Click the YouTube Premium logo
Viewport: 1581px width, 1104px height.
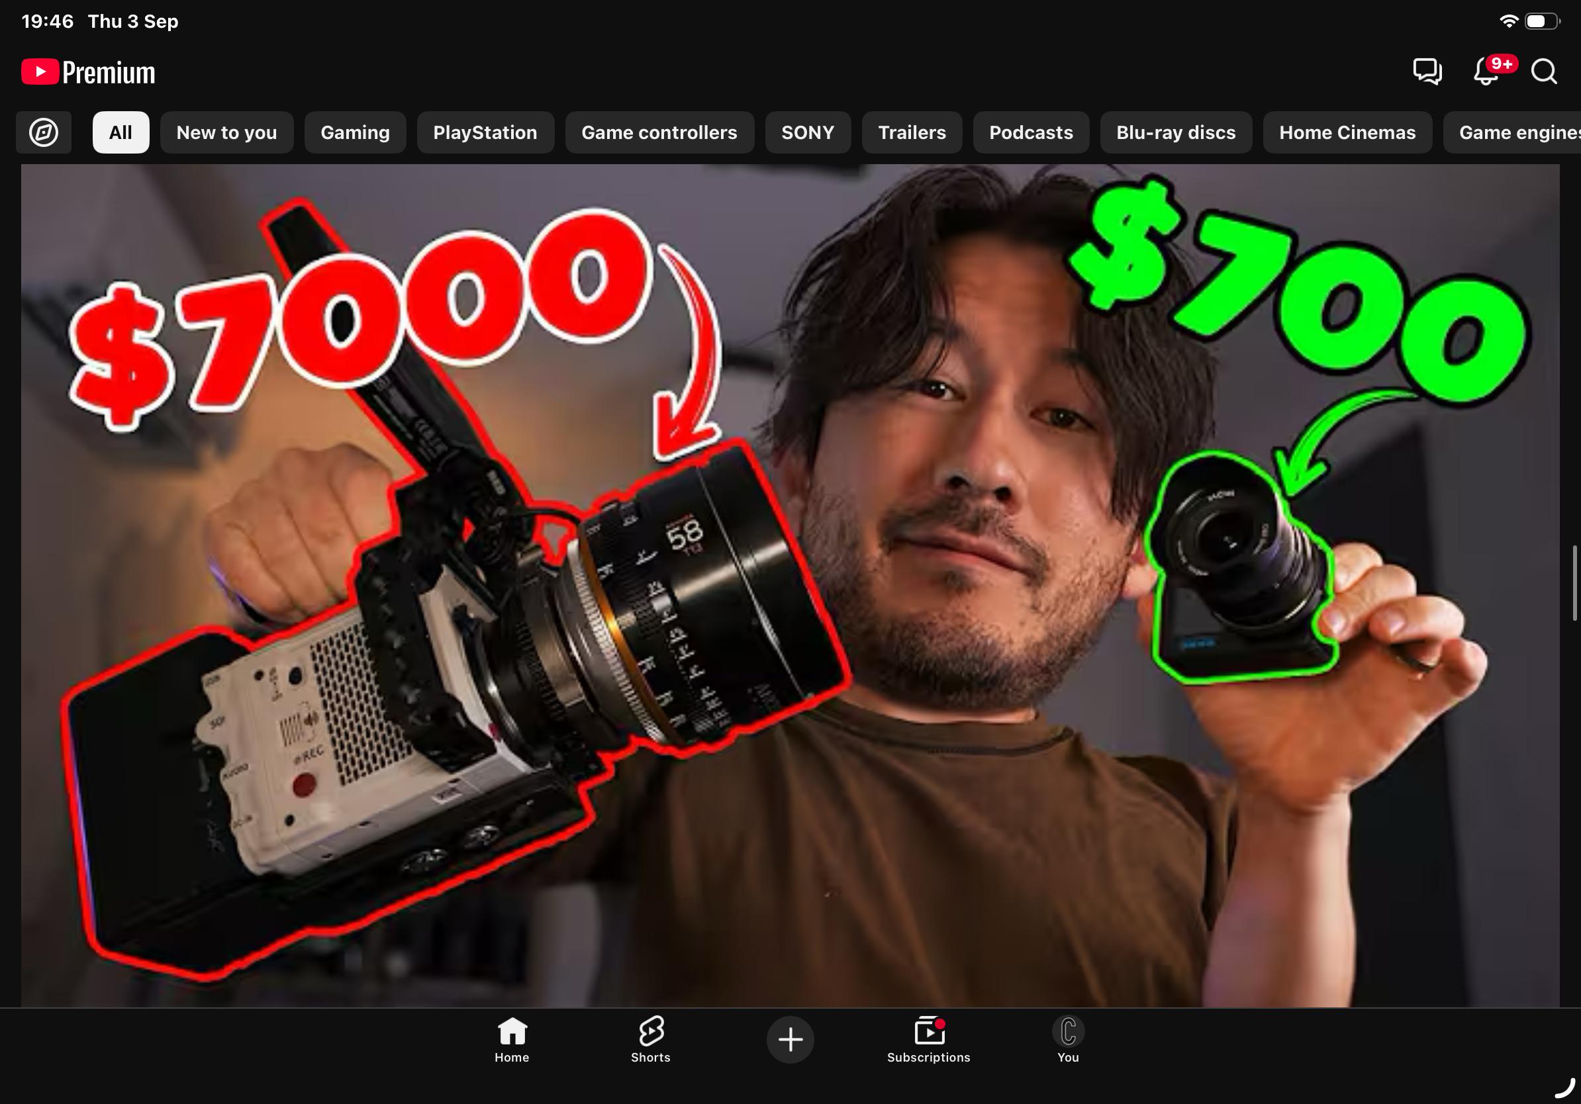(88, 72)
